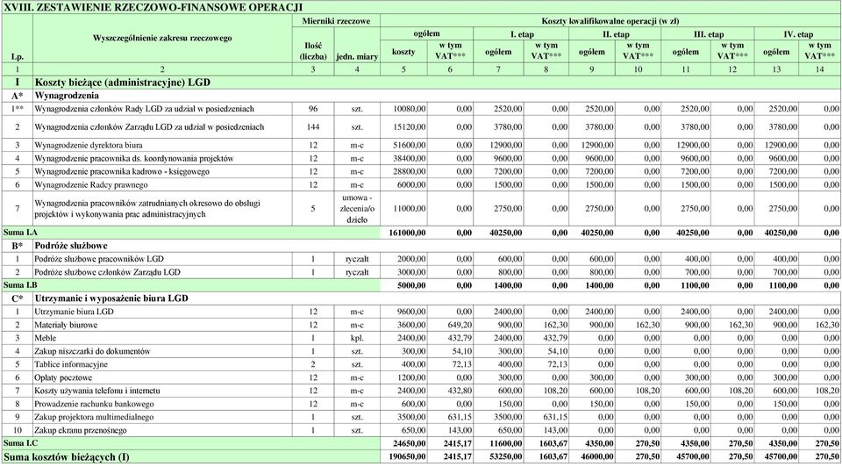Viewport: 842px width, 467px height.
Task: Click the value '38400,00'
Action: [410, 159]
